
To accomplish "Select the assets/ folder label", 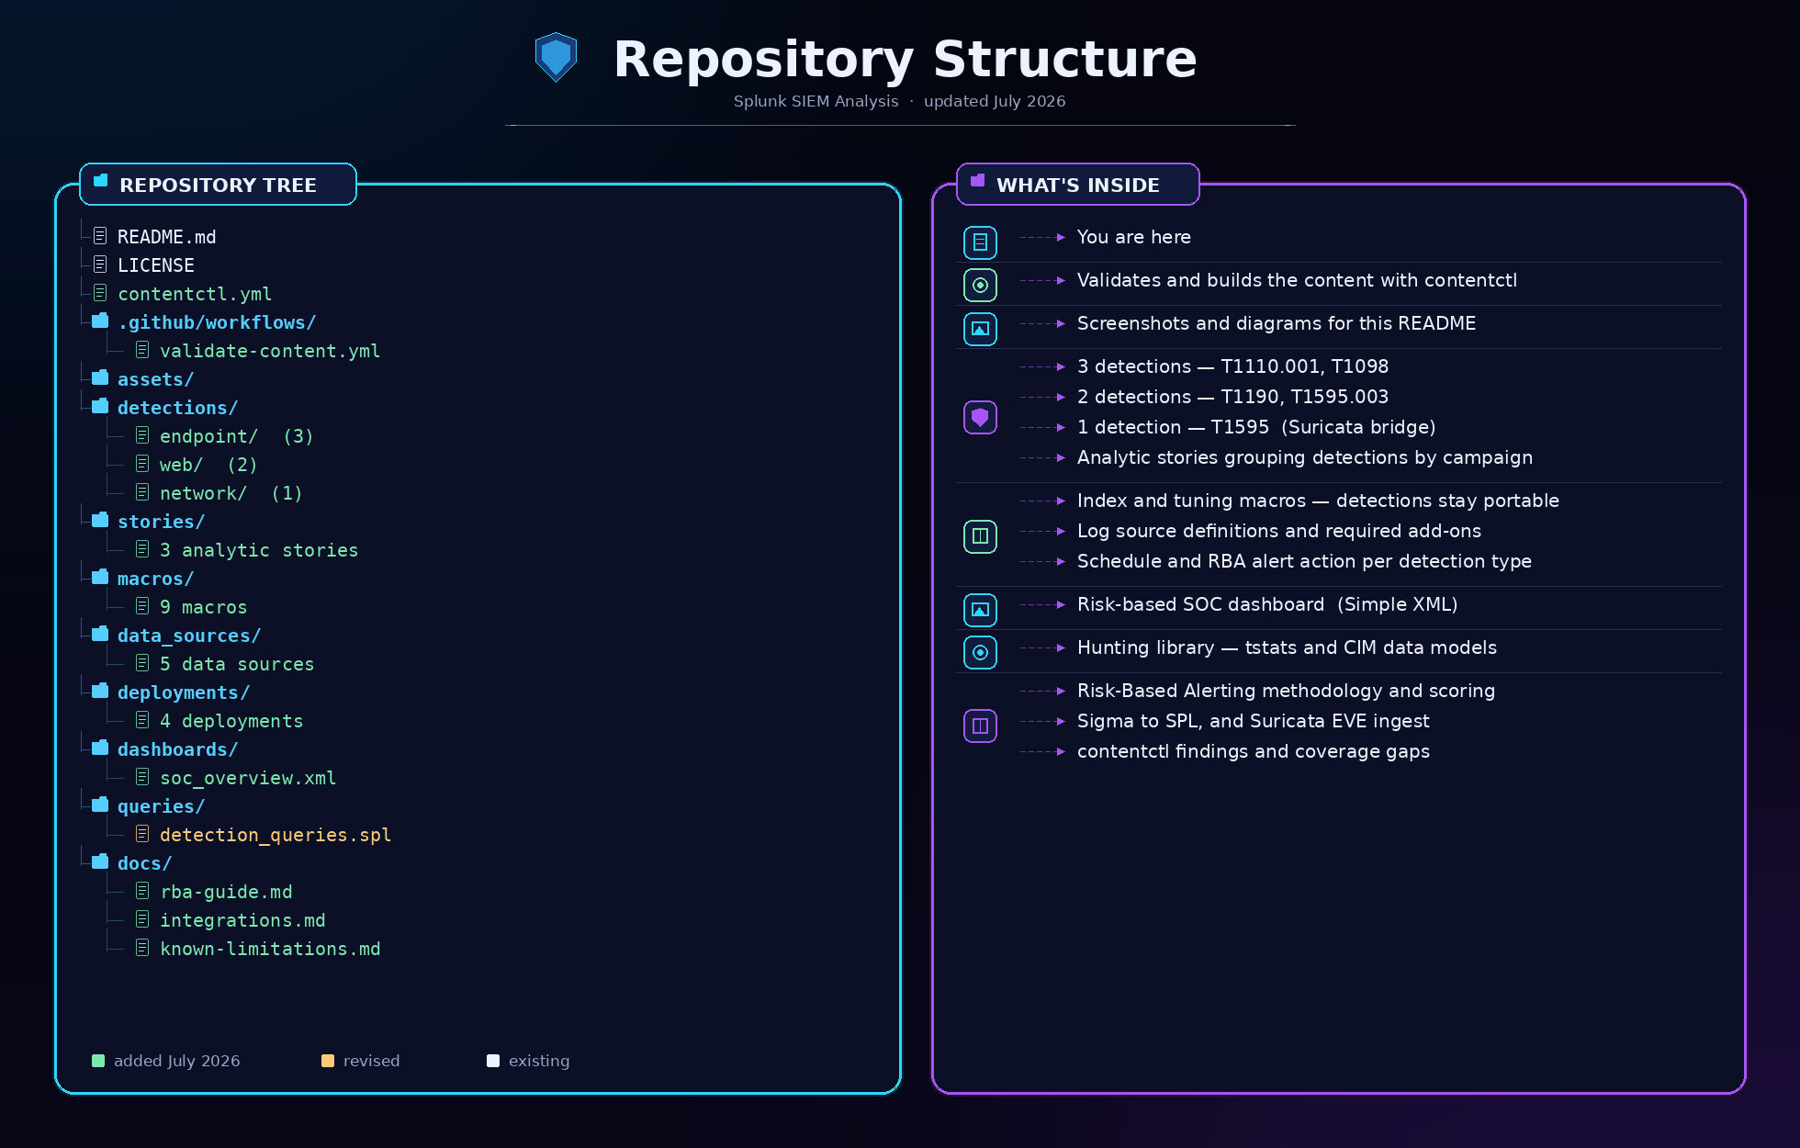I will (x=155, y=379).
